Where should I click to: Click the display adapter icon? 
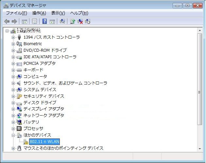click(19, 109)
